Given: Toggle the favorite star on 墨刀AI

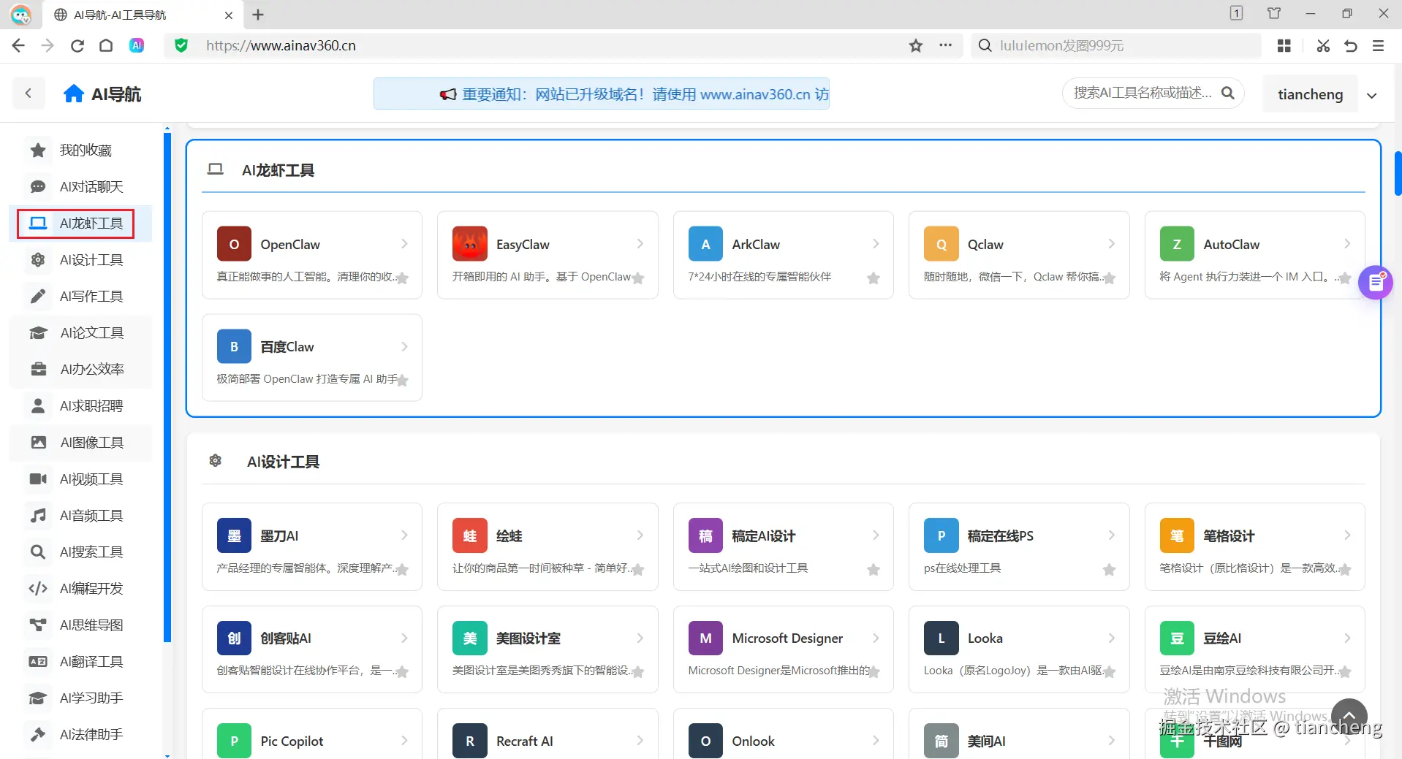Looking at the screenshot, I should pos(402,570).
